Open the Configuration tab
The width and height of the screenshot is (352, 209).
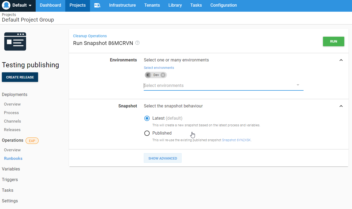(224, 5)
